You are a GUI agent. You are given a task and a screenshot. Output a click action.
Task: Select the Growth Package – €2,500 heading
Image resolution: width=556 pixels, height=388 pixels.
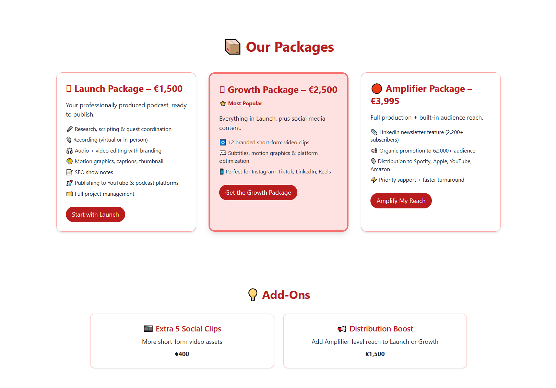point(282,90)
